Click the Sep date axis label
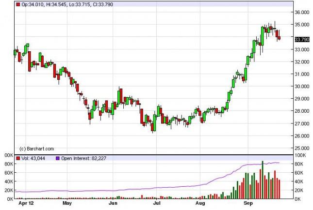This screenshot has width=313, height=210. [x=248, y=203]
